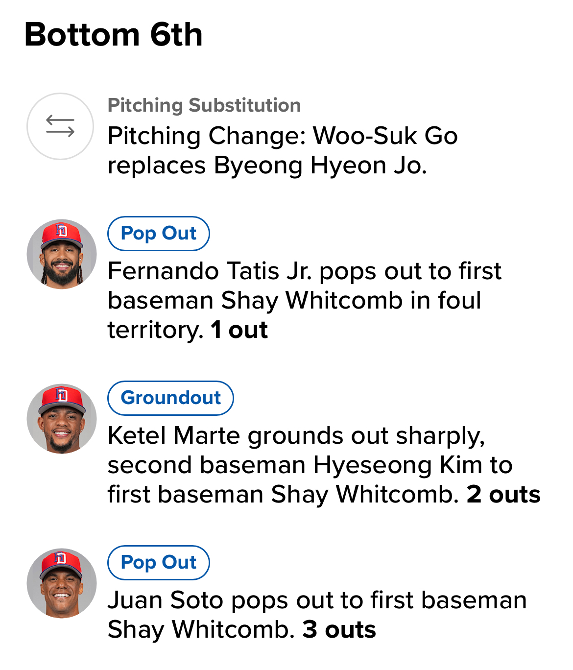
Task: Click the Pitching Substitution label
Action: (x=204, y=105)
